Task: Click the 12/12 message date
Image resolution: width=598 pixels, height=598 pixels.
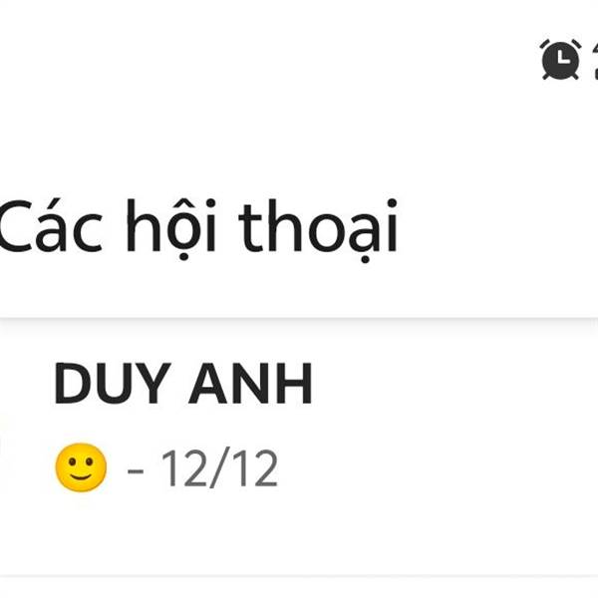Action: tap(219, 468)
